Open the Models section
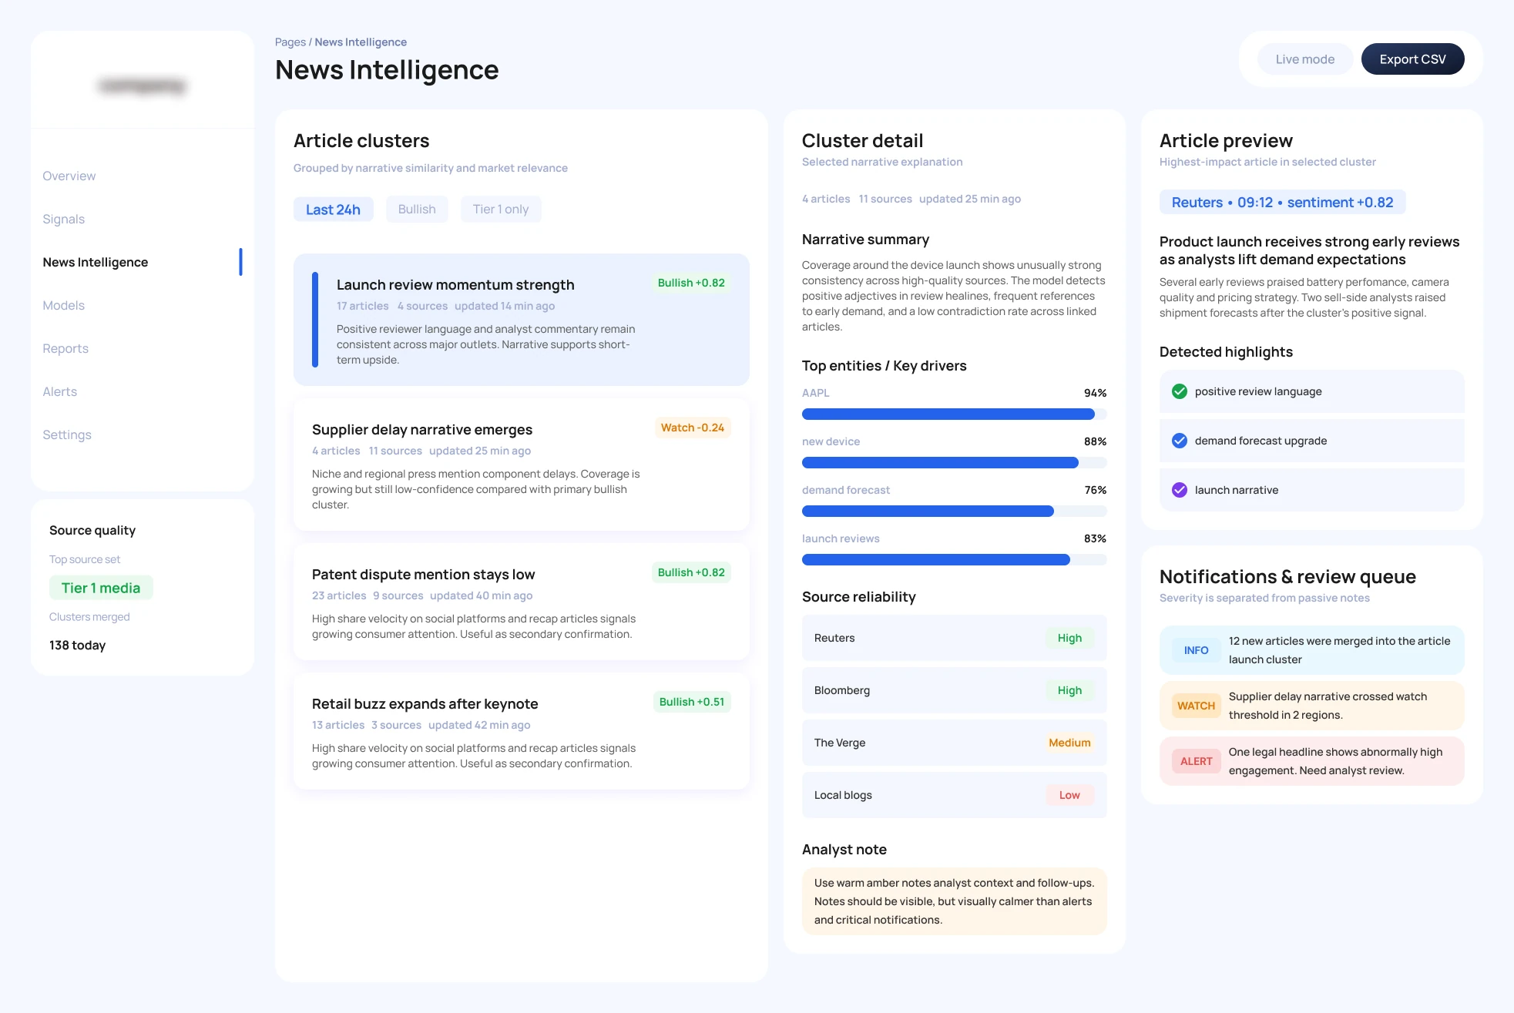Screen dimensions: 1514x1013 tap(64, 305)
